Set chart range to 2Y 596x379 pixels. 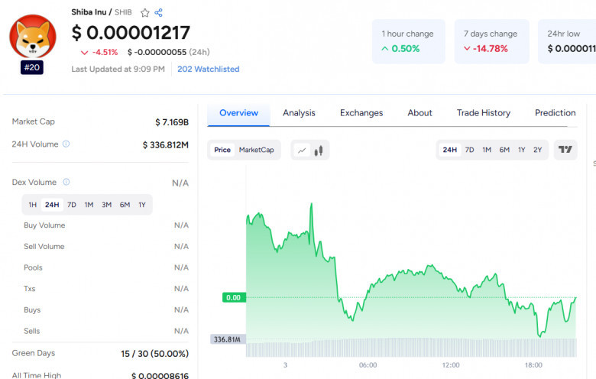tap(537, 150)
